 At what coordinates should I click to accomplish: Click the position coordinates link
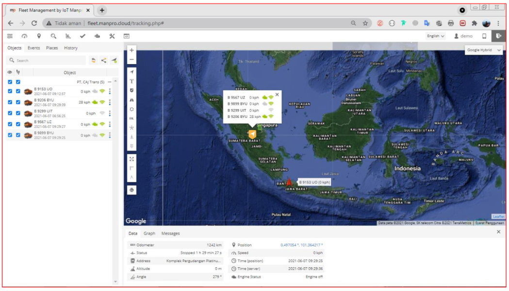301,245
